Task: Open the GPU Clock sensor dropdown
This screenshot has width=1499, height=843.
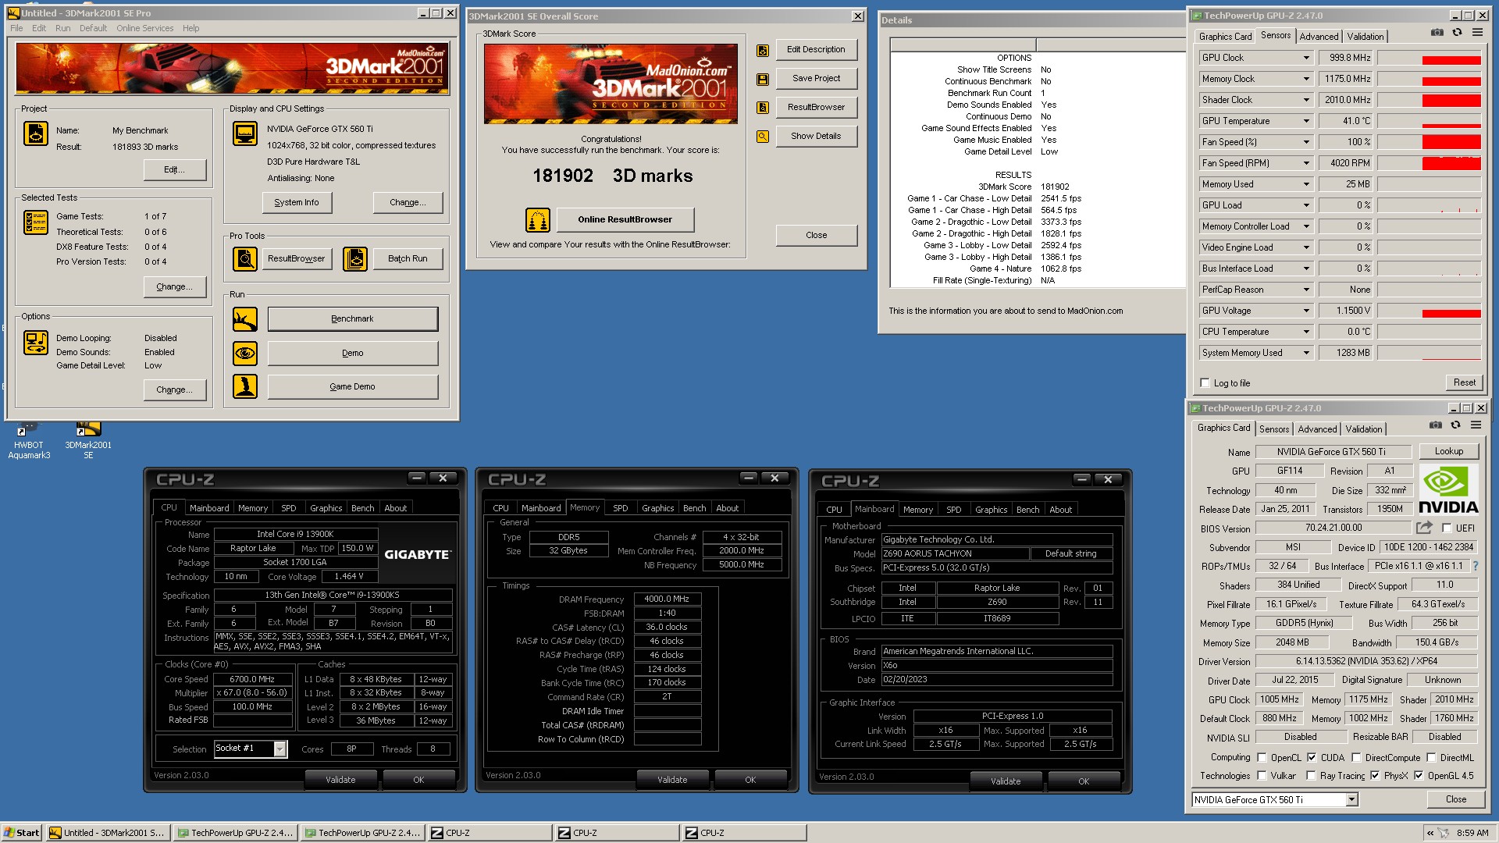Action: 1306,58
